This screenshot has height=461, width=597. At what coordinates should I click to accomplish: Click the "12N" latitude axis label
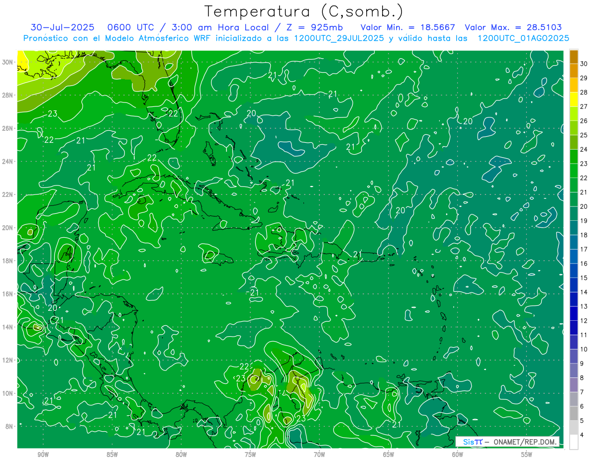(x=8, y=360)
